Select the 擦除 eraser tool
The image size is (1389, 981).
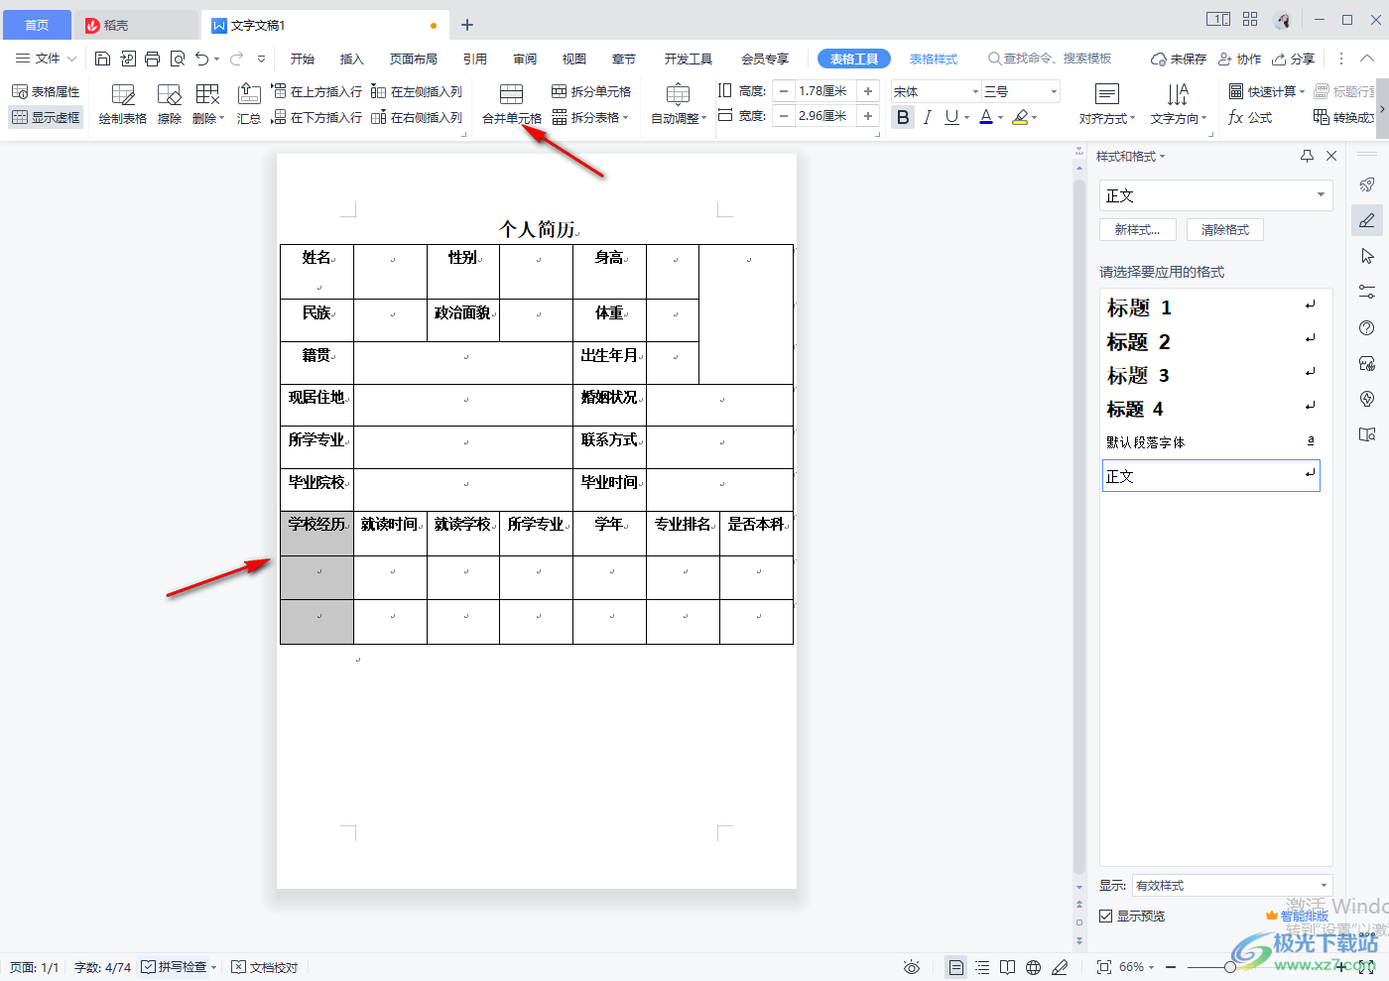coord(170,104)
